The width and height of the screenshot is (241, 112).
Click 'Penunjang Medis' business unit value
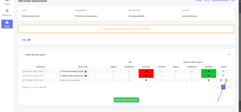pyautogui.click(x=137, y=16)
